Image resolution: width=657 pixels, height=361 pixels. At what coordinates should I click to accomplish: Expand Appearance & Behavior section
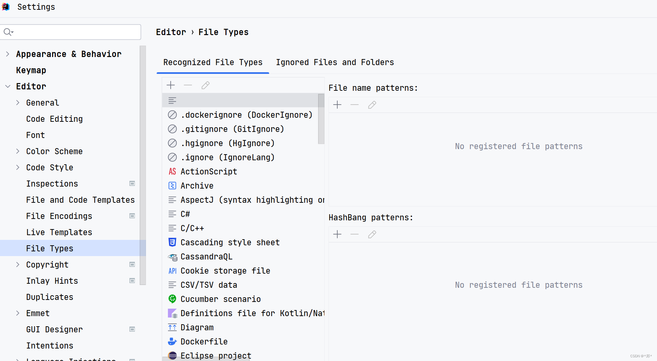click(x=8, y=54)
